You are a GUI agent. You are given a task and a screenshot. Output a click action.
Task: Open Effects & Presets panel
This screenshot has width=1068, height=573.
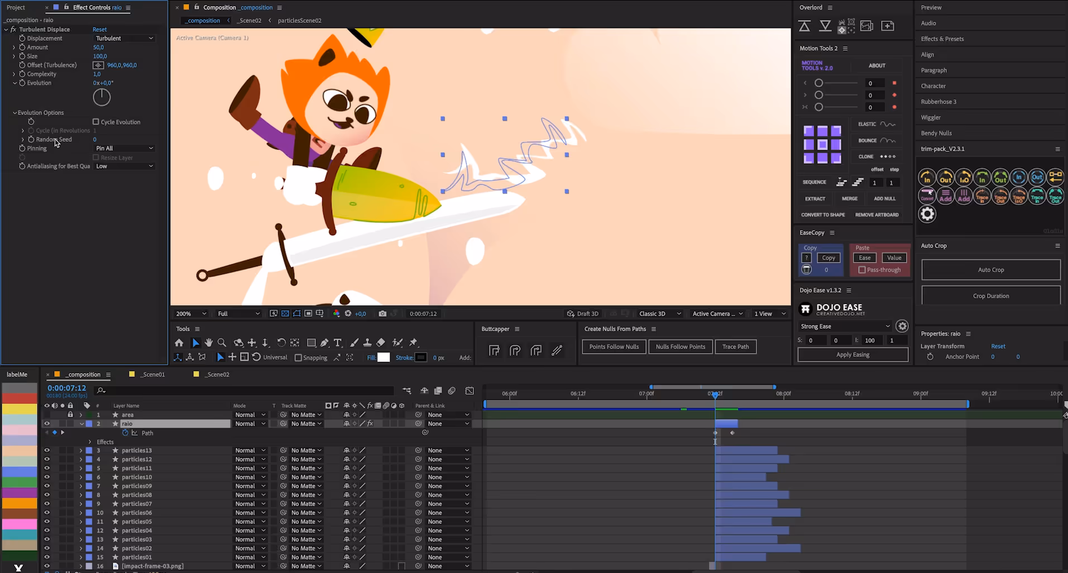tap(942, 39)
